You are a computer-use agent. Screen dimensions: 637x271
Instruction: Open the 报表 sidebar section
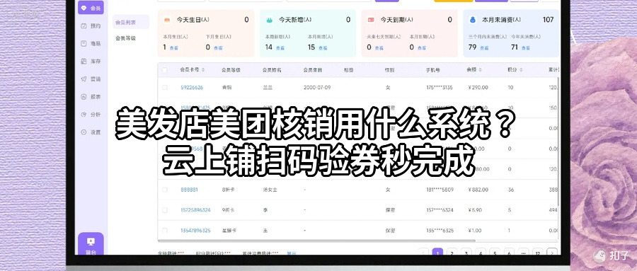point(91,97)
